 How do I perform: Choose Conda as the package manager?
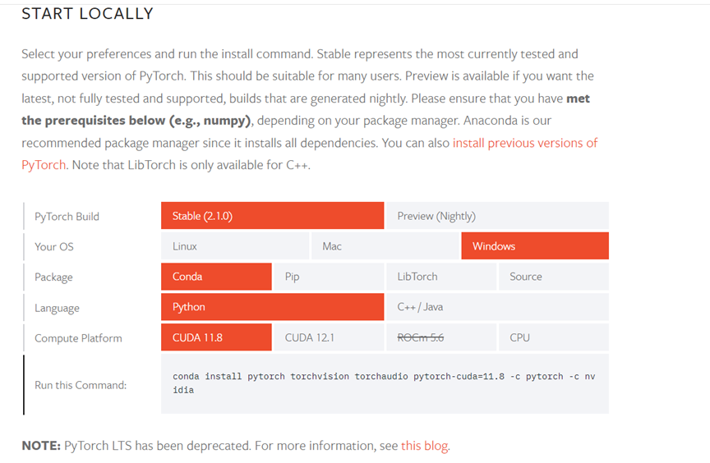pyautogui.click(x=216, y=277)
